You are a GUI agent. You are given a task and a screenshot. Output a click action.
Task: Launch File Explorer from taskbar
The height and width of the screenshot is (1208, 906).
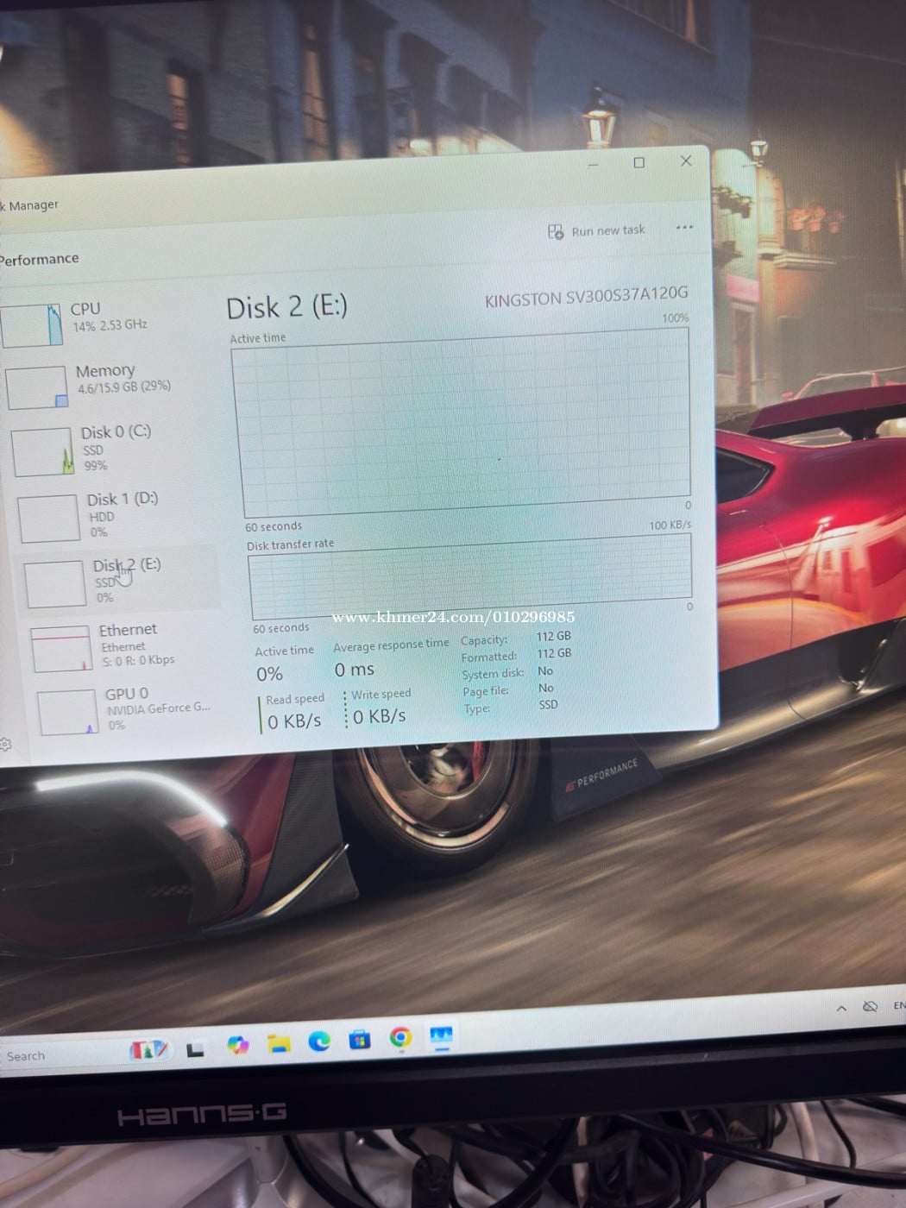point(279,1044)
